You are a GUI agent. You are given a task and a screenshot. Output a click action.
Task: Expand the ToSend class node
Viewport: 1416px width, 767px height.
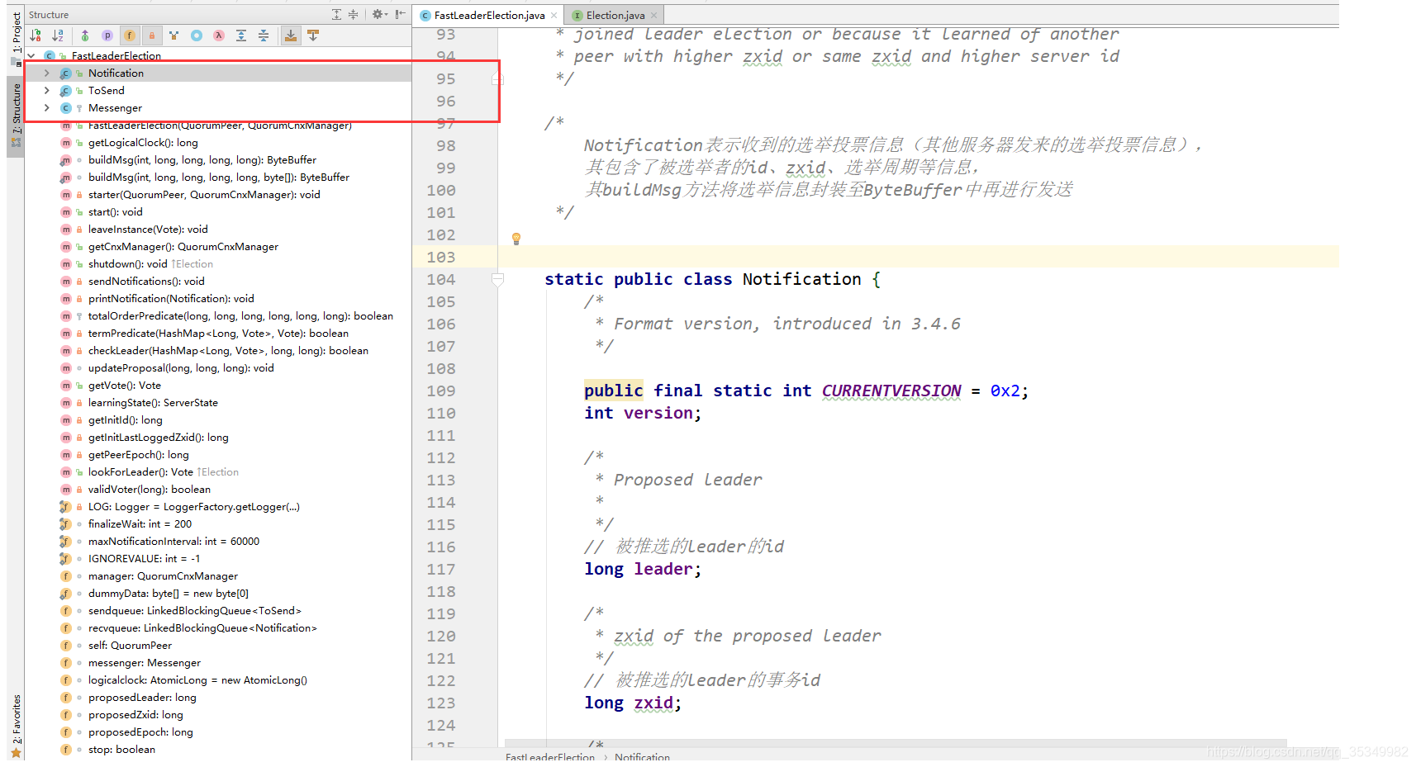click(47, 91)
